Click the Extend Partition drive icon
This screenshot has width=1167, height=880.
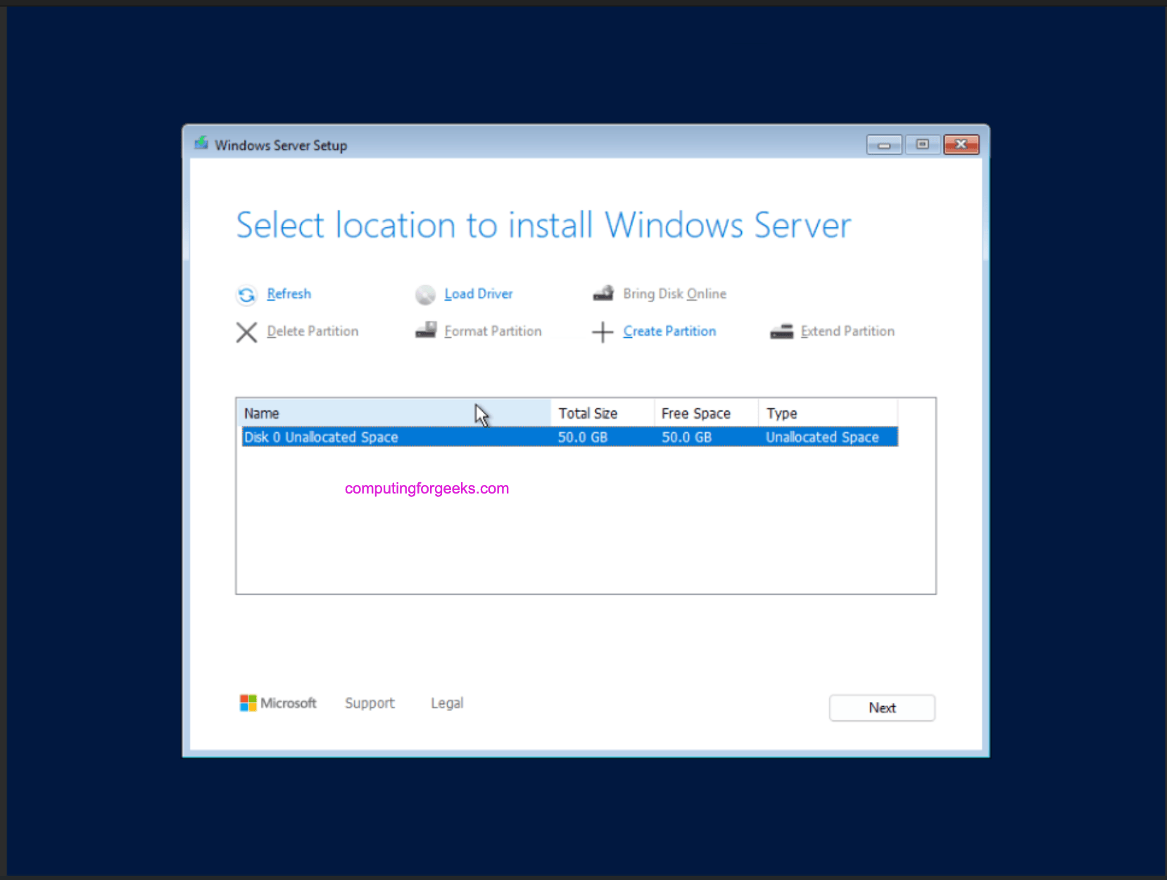782,331
